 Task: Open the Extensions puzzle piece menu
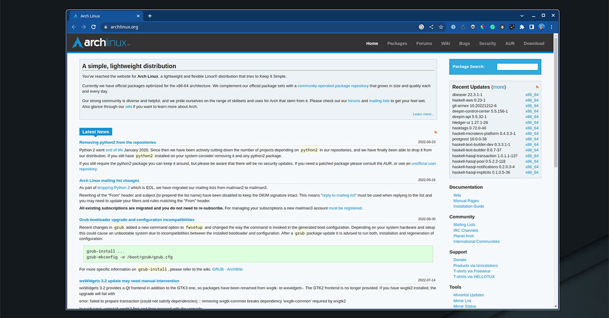tap(522, 27)
